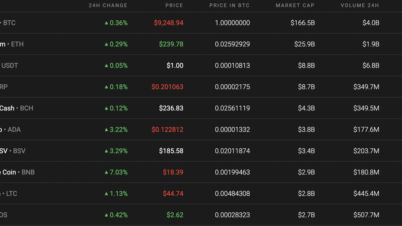Image resolution: width=402 pixels, height=226 pixels.
Task: Click the $166.5B market cap
Action: pos(303,23)
